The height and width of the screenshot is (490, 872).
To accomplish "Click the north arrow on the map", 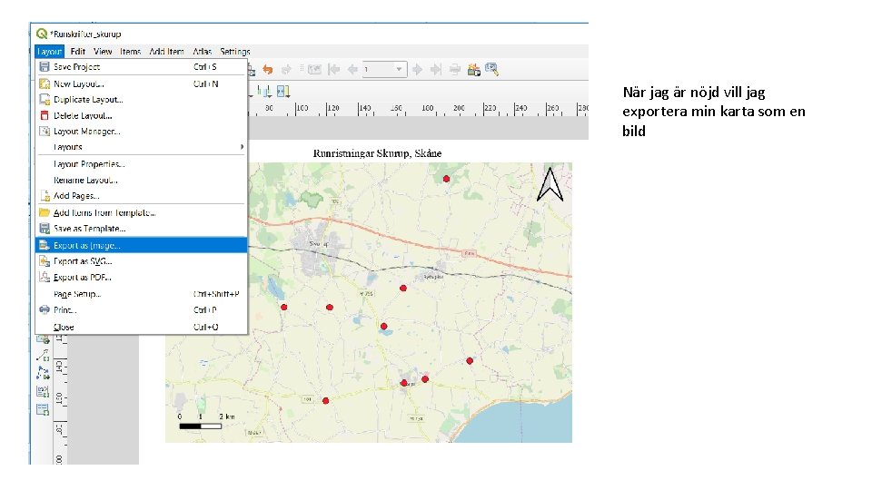I will pos(550,183).
